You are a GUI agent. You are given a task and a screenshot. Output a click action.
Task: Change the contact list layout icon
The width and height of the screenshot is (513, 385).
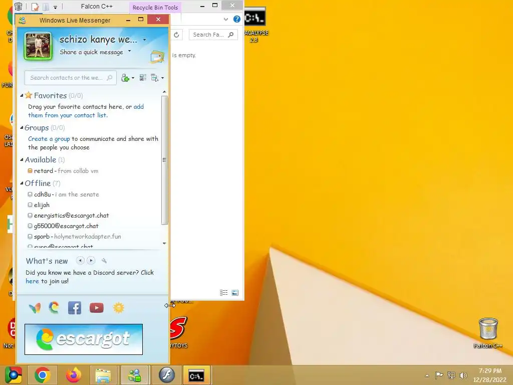tap(143, 78)
